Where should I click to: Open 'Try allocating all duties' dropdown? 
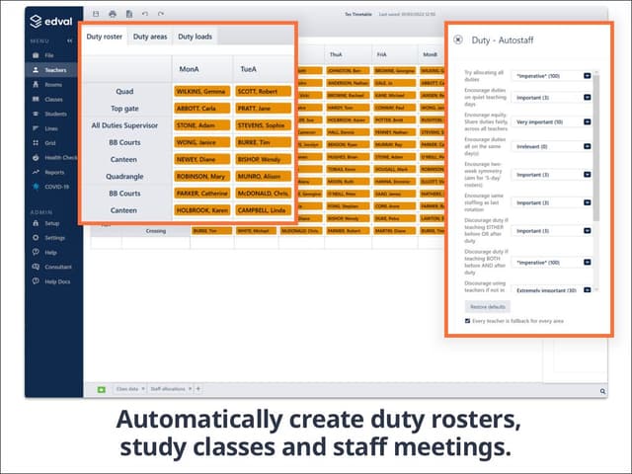[588, 74]
